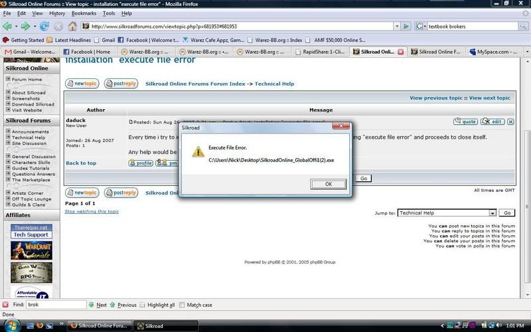
Task: Click the Go button next to Jump to
Action: pyautogui.click(x=507, y=212)
